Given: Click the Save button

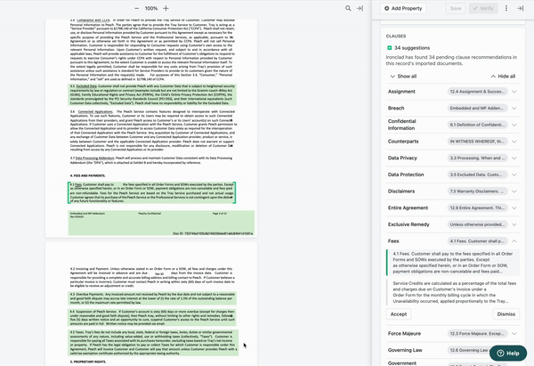Looking at the screenshot, I should 456,8.
